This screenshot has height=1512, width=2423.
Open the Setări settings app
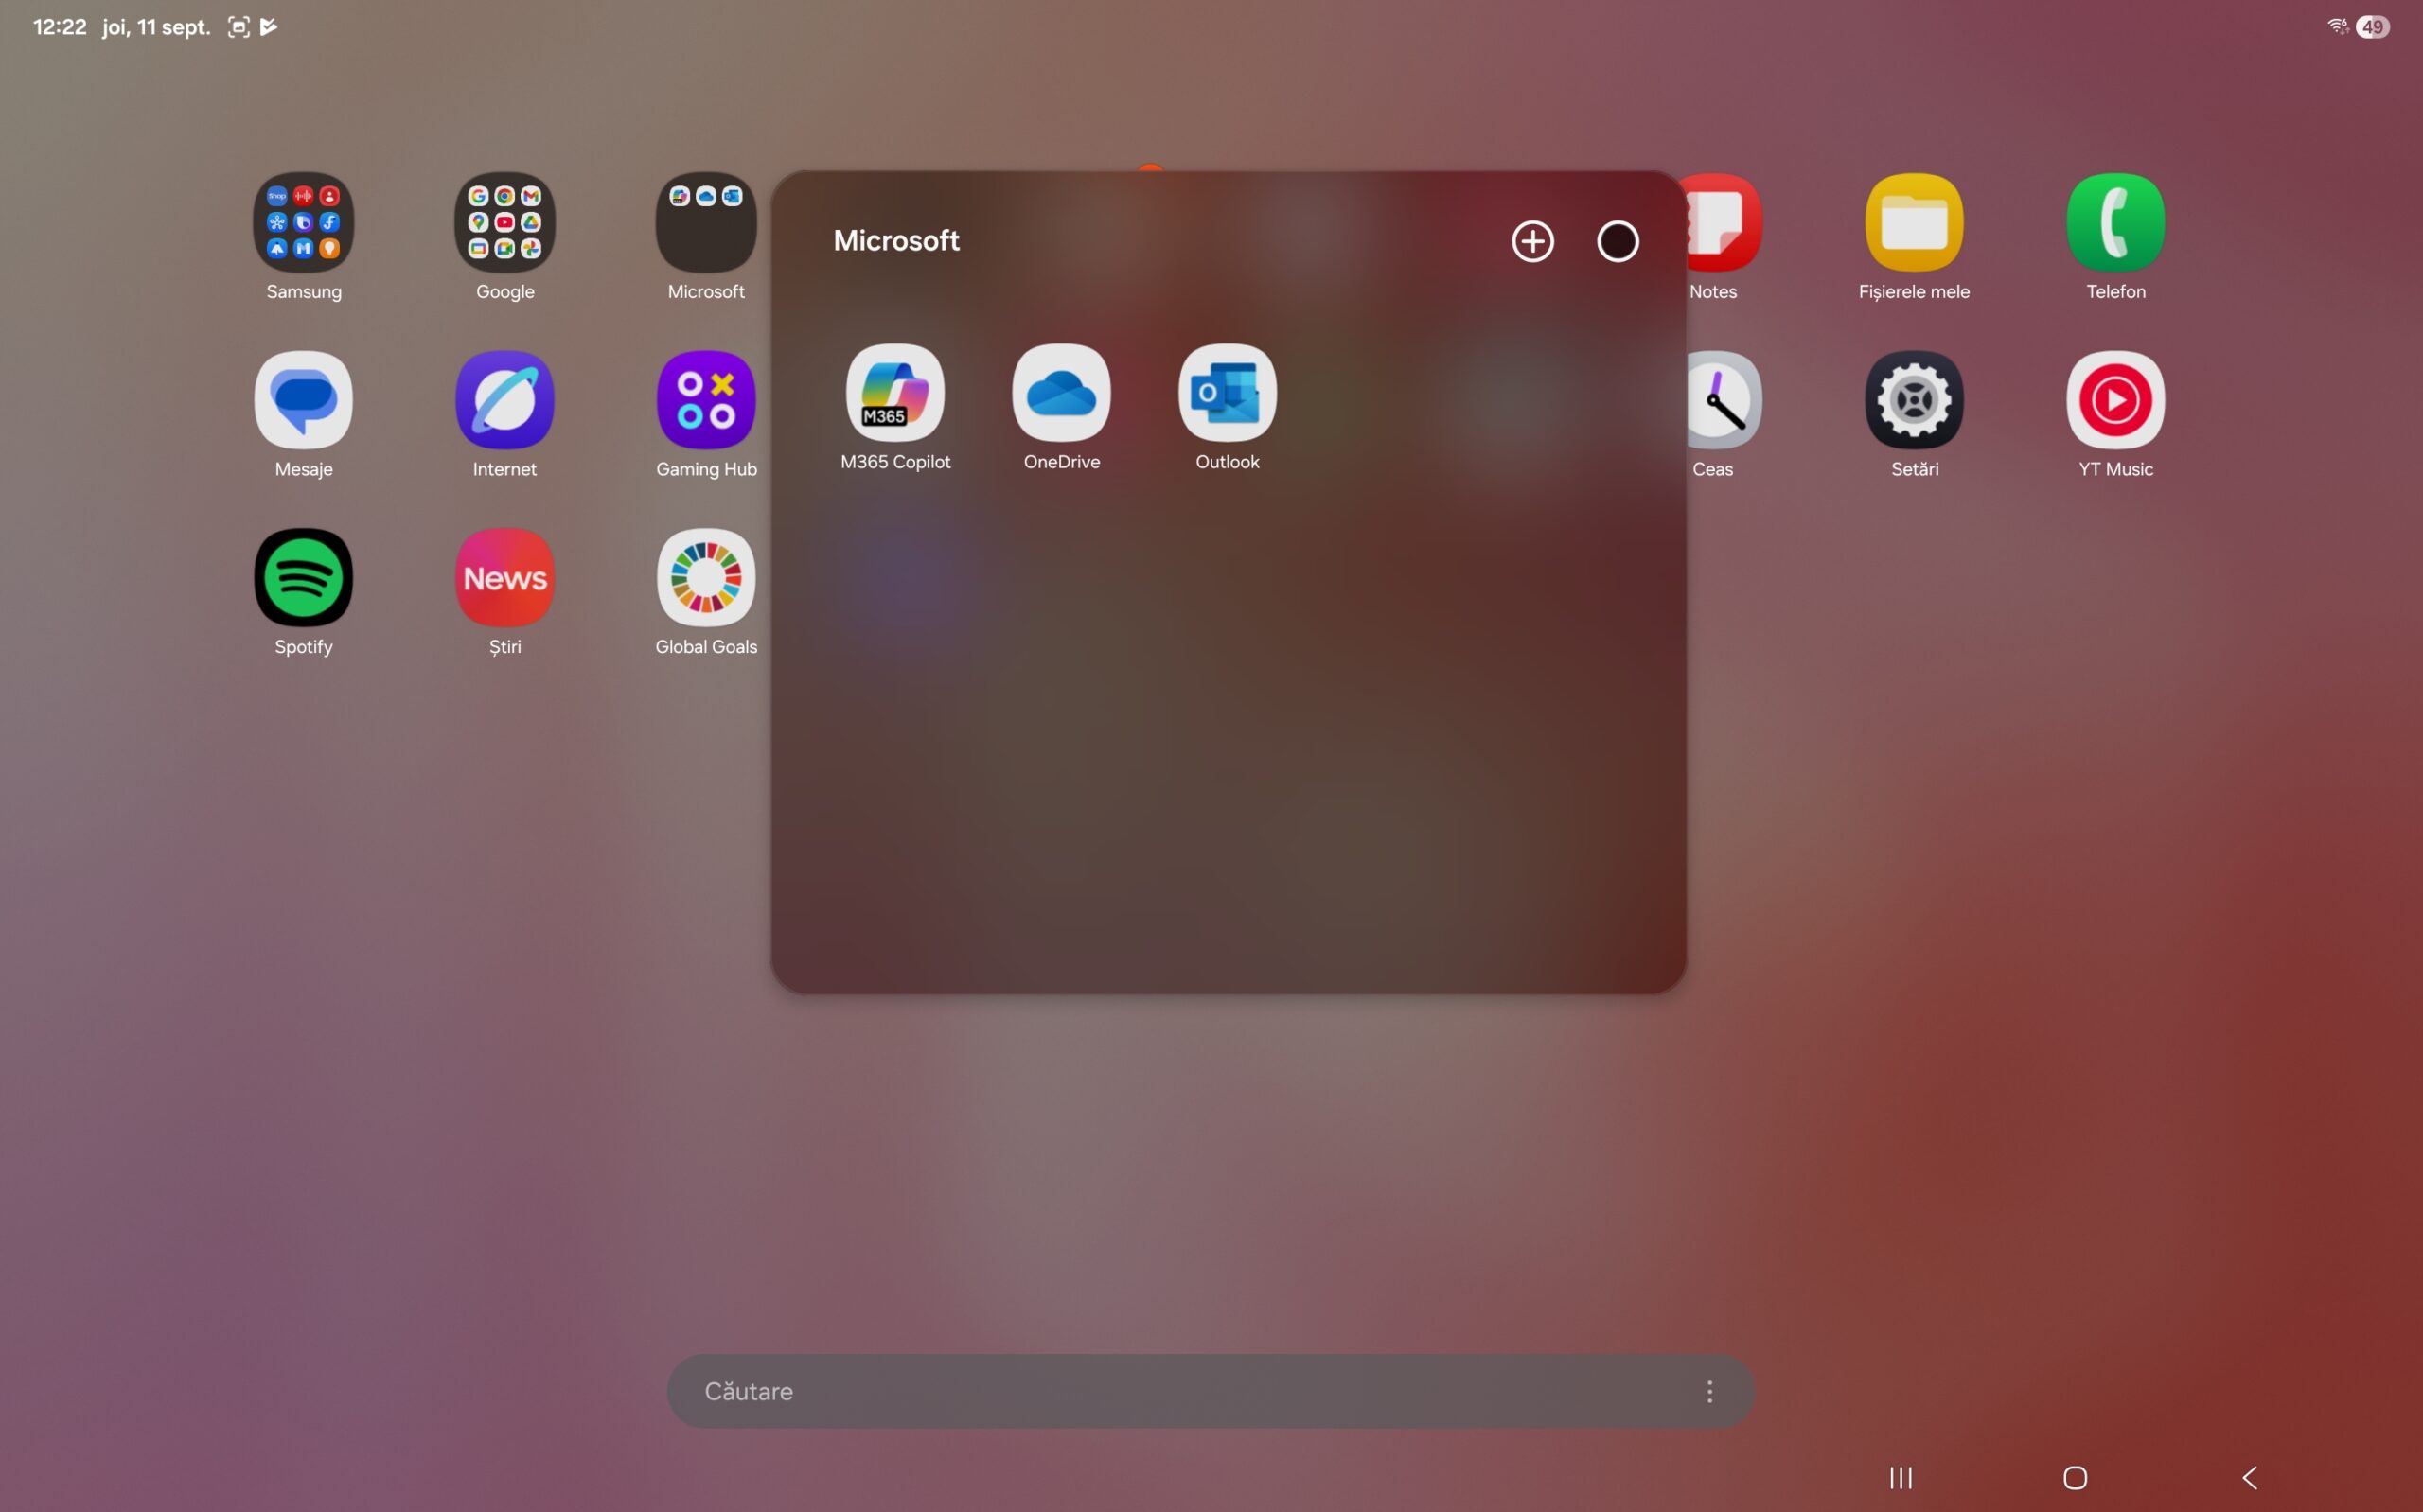(1913, 400)
